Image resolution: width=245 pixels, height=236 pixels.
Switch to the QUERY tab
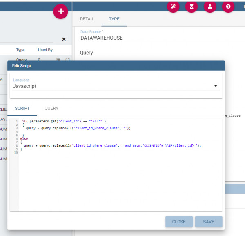tap(51, 108)
